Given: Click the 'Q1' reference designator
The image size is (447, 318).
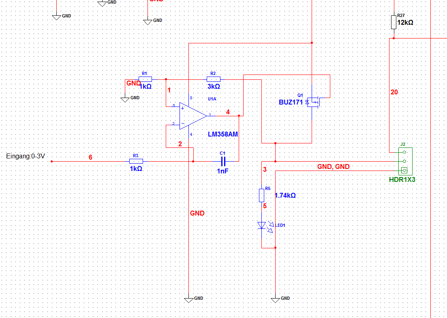Looking at the screenshot, I should point(300,95).
